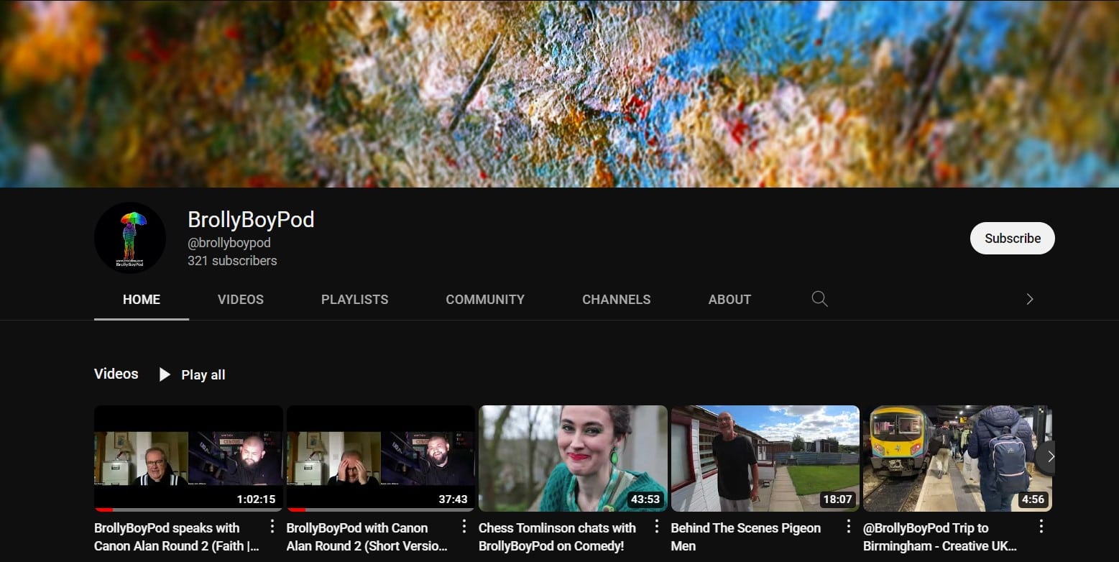The image size is (1119, 562).
Task: Click the 321 subscribers count
Action: click(232, 261)
